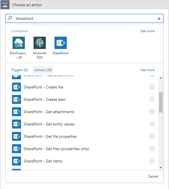Show info for Get items action
The height and width of the screenshot is (189, 169).
152,161
